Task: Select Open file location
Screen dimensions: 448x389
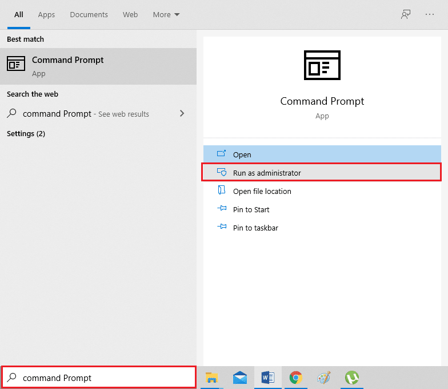Action: (x=262, y=191)
